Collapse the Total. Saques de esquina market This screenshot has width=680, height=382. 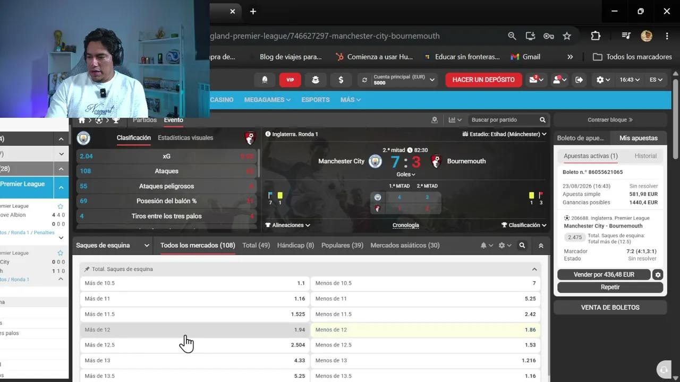534,270
